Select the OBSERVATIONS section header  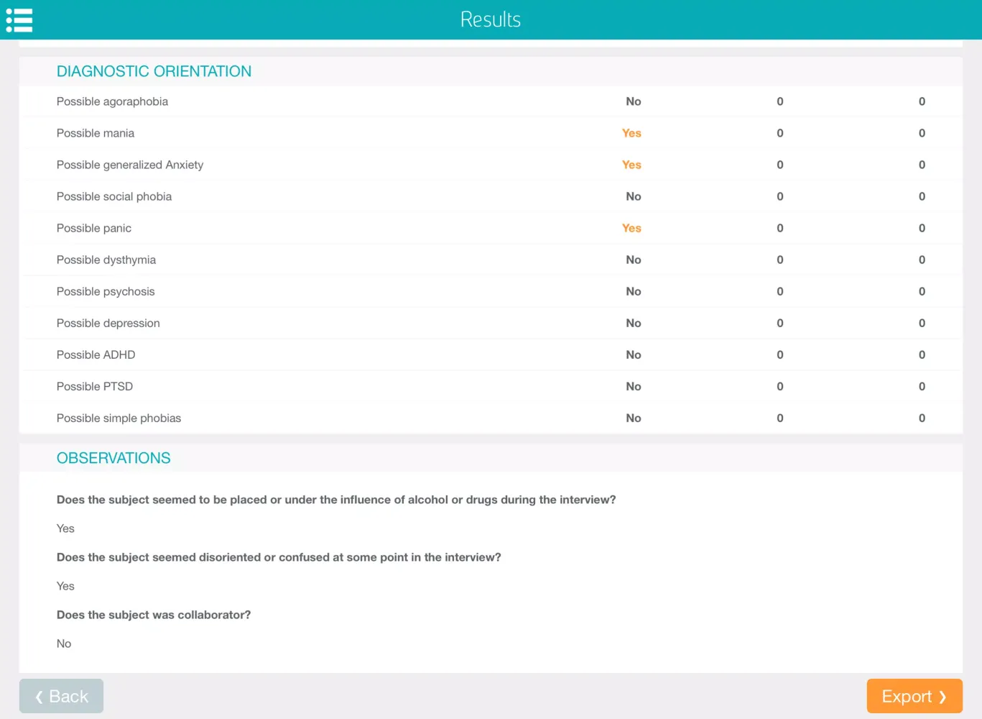[113, 458]
